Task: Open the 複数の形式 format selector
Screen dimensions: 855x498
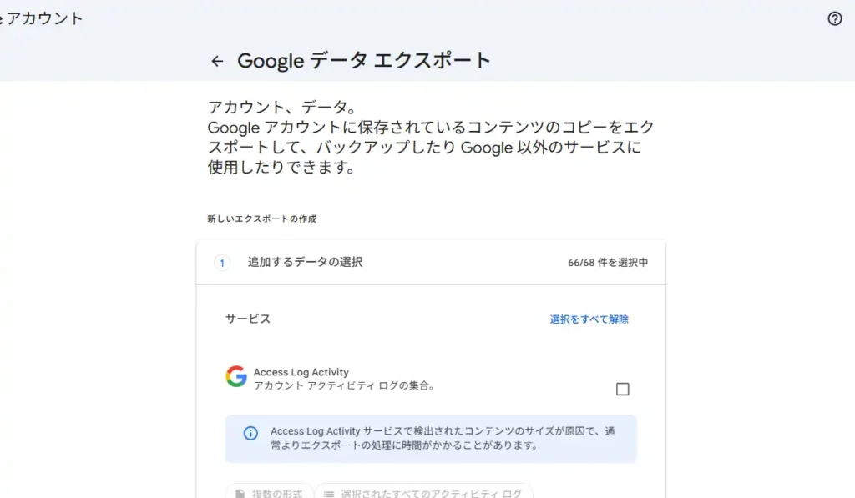Action: pyautogui.click(x=270, y=493)
